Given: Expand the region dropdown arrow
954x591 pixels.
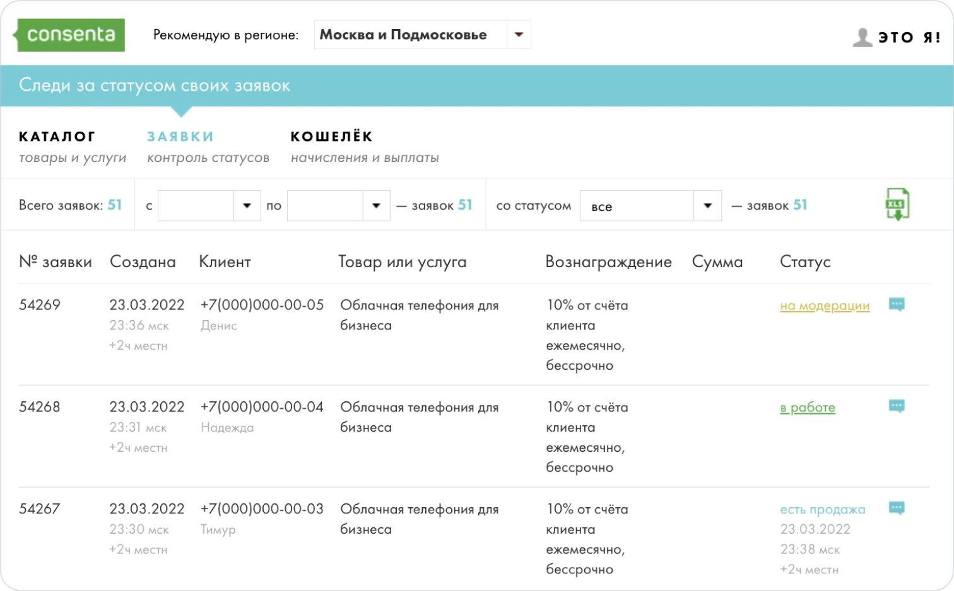Looking at the screenshot, I should (x=519, y=35).
